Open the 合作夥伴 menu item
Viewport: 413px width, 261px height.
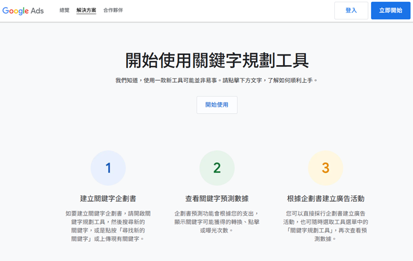pyautogui.click(x=113, y=10)
